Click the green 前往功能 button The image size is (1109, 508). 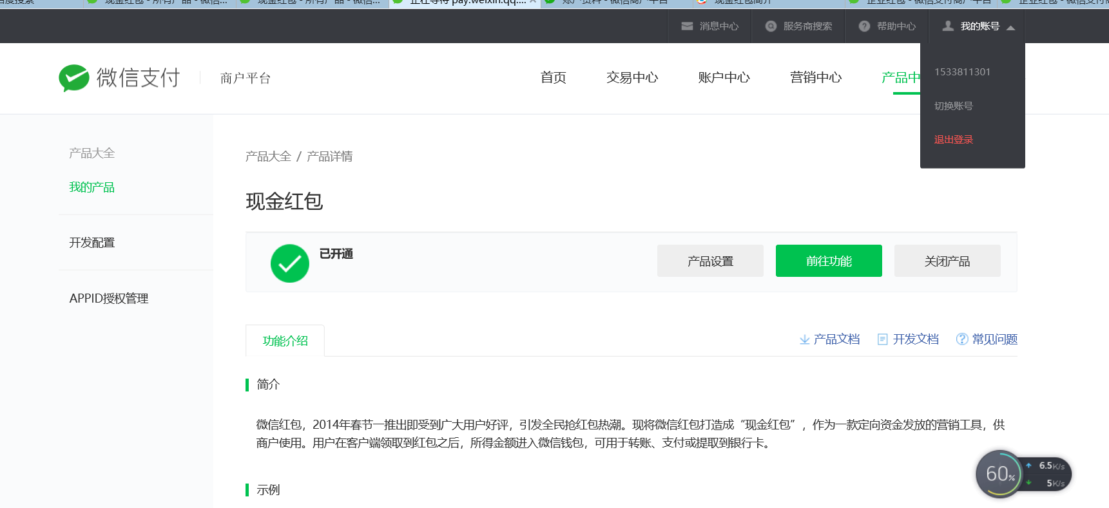click(x=829, y=261)
